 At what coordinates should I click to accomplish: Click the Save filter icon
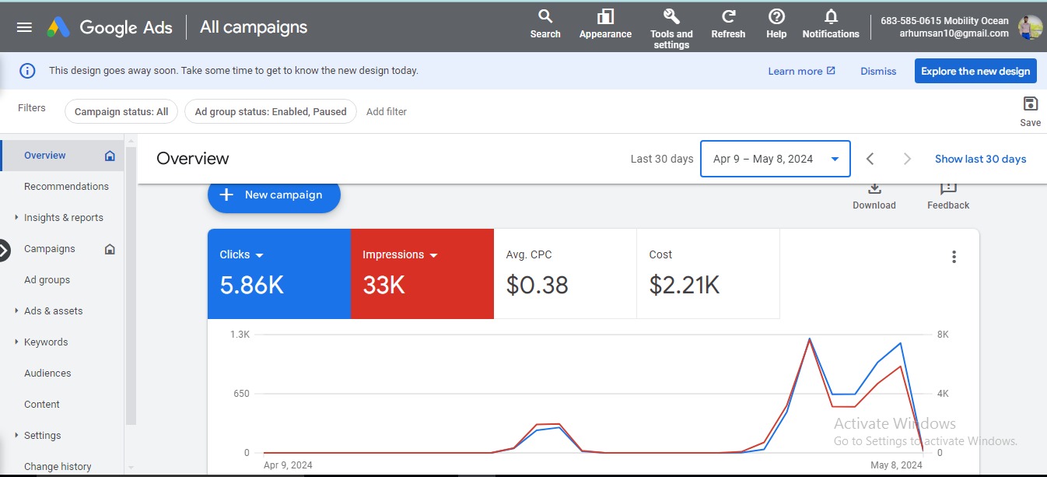(1031, 105)
